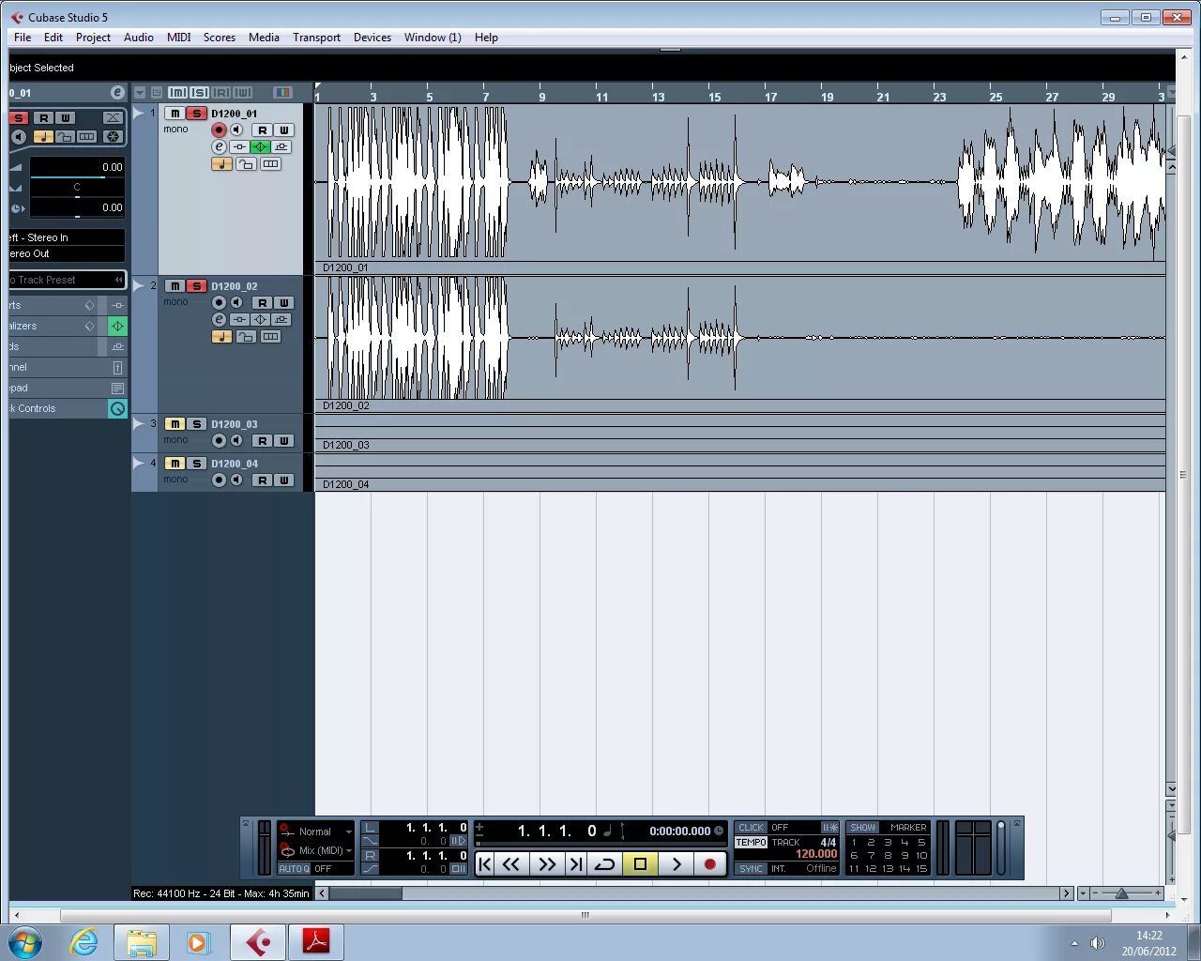Viewport: 1201px width, 961px height.
Task: Open inserts state icon on track D1200_01
Action: pos(240,146)
